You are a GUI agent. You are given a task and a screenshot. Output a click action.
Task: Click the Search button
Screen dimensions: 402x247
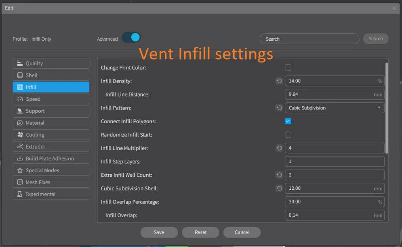[x=376, y=39]
